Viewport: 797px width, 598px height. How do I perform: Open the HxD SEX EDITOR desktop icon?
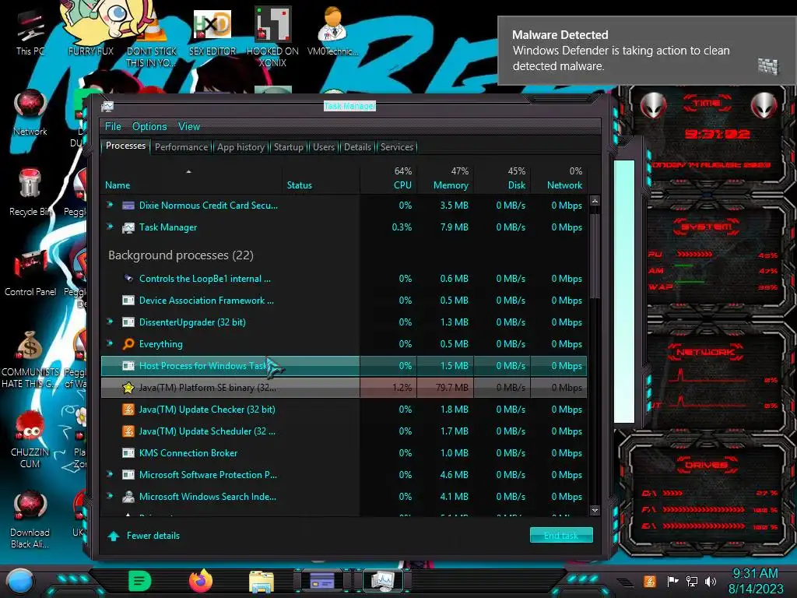coord(212,31)
